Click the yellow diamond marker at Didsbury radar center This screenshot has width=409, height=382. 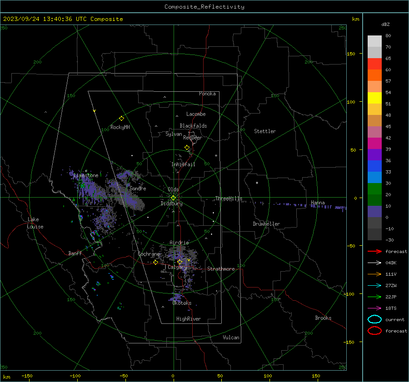click(x=173, y=198)
